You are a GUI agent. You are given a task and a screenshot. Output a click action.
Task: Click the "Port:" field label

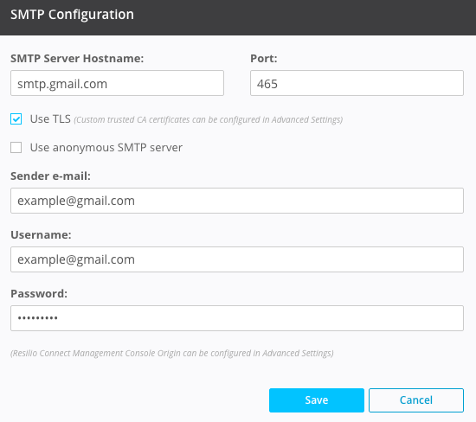pos(264,58)
